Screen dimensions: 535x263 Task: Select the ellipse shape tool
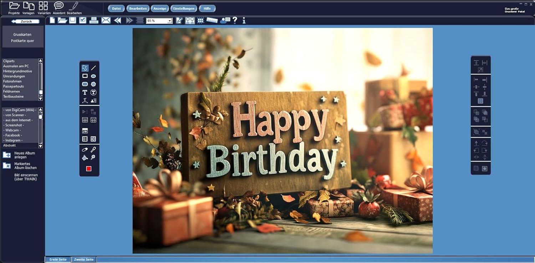[93, 76]
